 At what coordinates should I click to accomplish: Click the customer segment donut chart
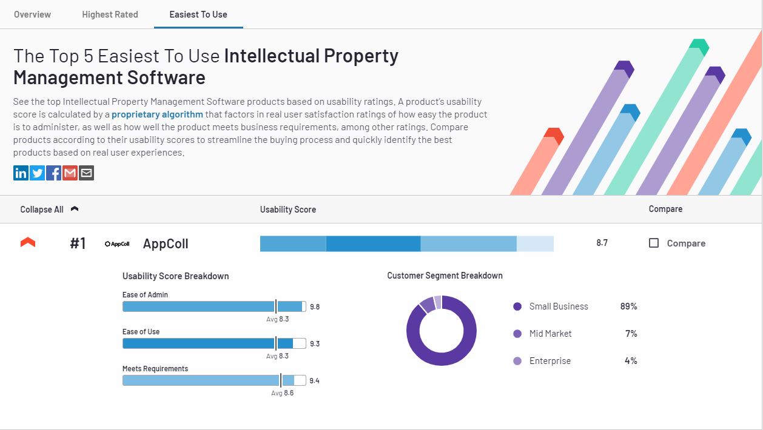pos(442,331)
